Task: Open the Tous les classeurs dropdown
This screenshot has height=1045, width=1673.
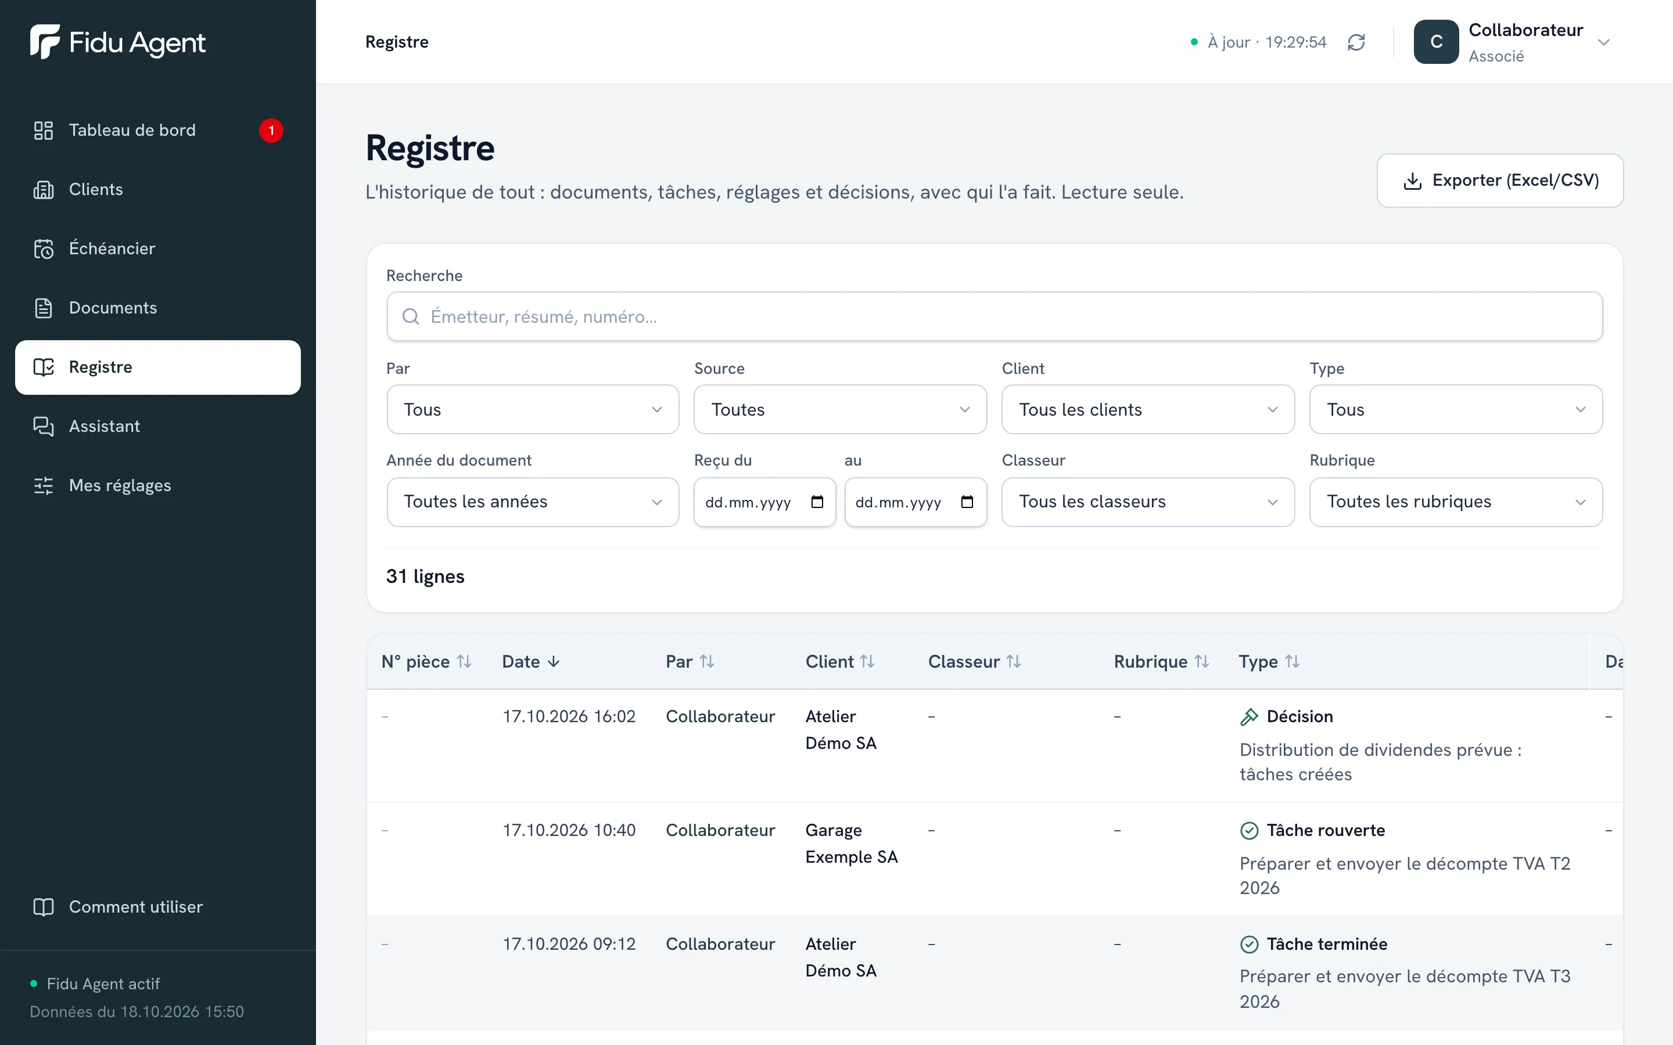Action: click(1148, 502)
